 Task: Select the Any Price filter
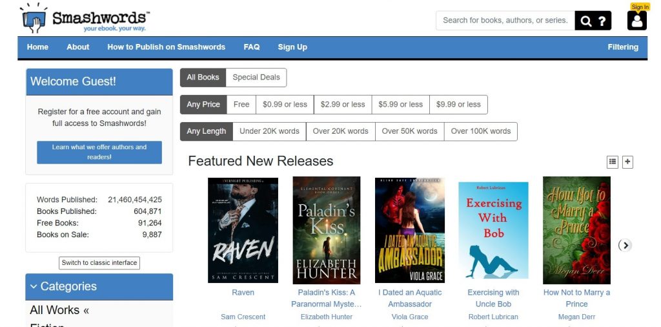tap(203, 105)
